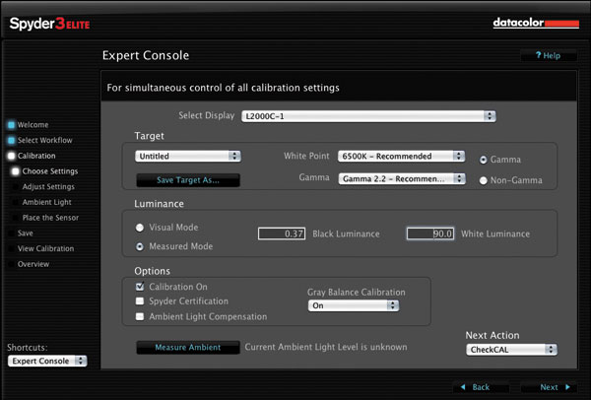Click the Measure Ambient button

(188, 347)
